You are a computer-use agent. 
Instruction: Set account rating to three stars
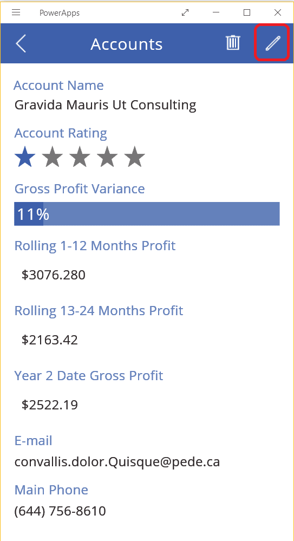pyautogui.click(x=80, y=157)
